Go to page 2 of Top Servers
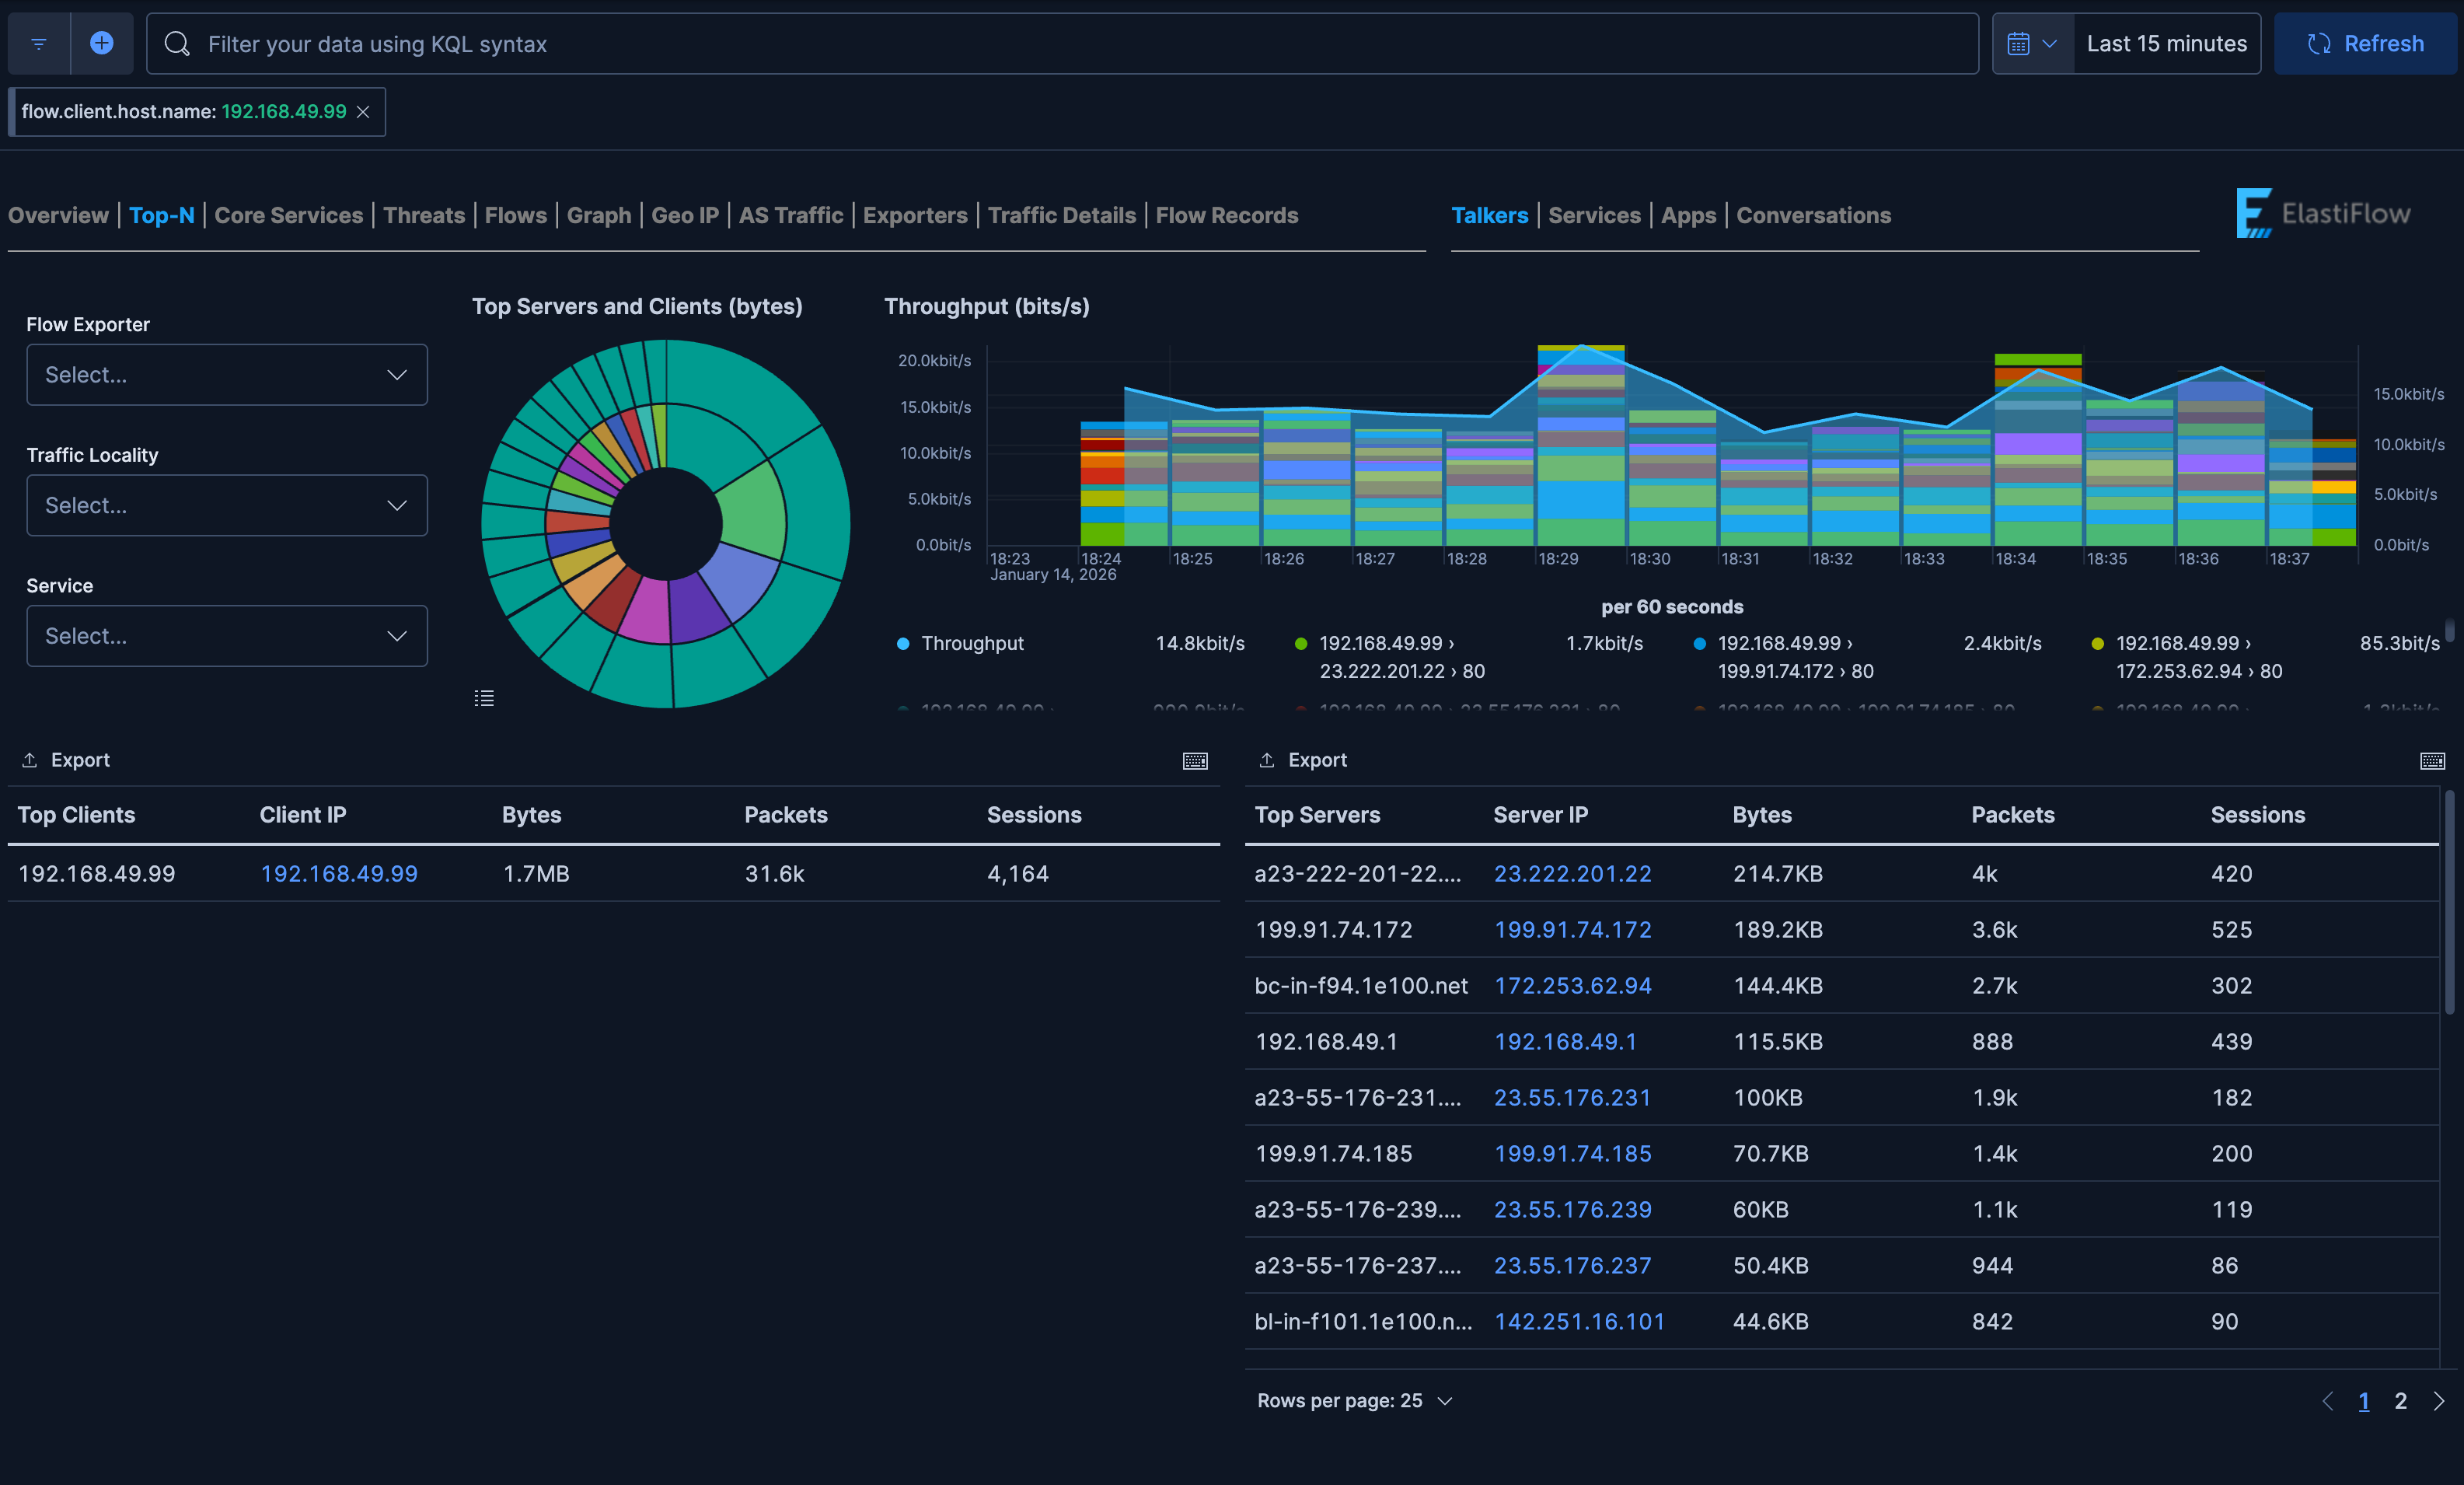Screen dimensions: 2464x1485 (x=2401, y=1400)
